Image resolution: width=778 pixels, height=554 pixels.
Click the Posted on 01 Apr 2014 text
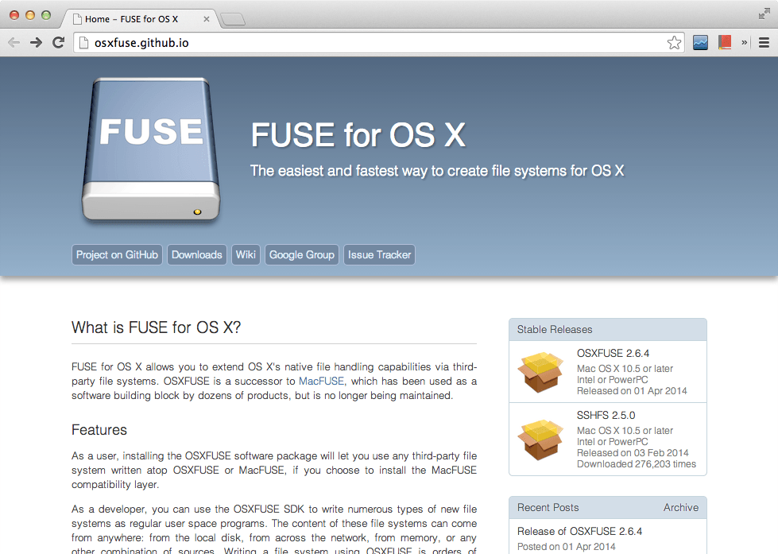pyautogui.click(x=566, y=547)
